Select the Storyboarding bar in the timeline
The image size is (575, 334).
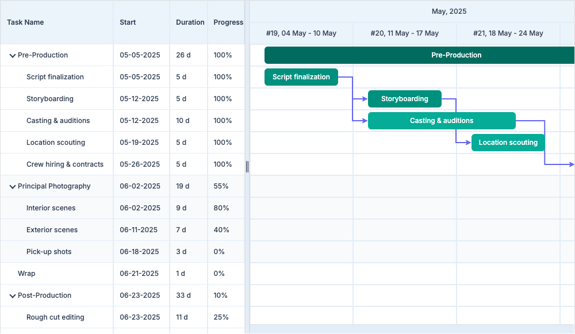click(x=404, y=99)
